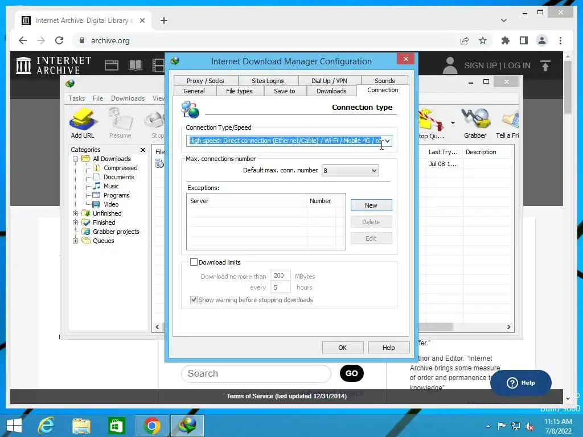Click Internet Archive web icon in nav

pyautogui.click(x=112, y=65)
